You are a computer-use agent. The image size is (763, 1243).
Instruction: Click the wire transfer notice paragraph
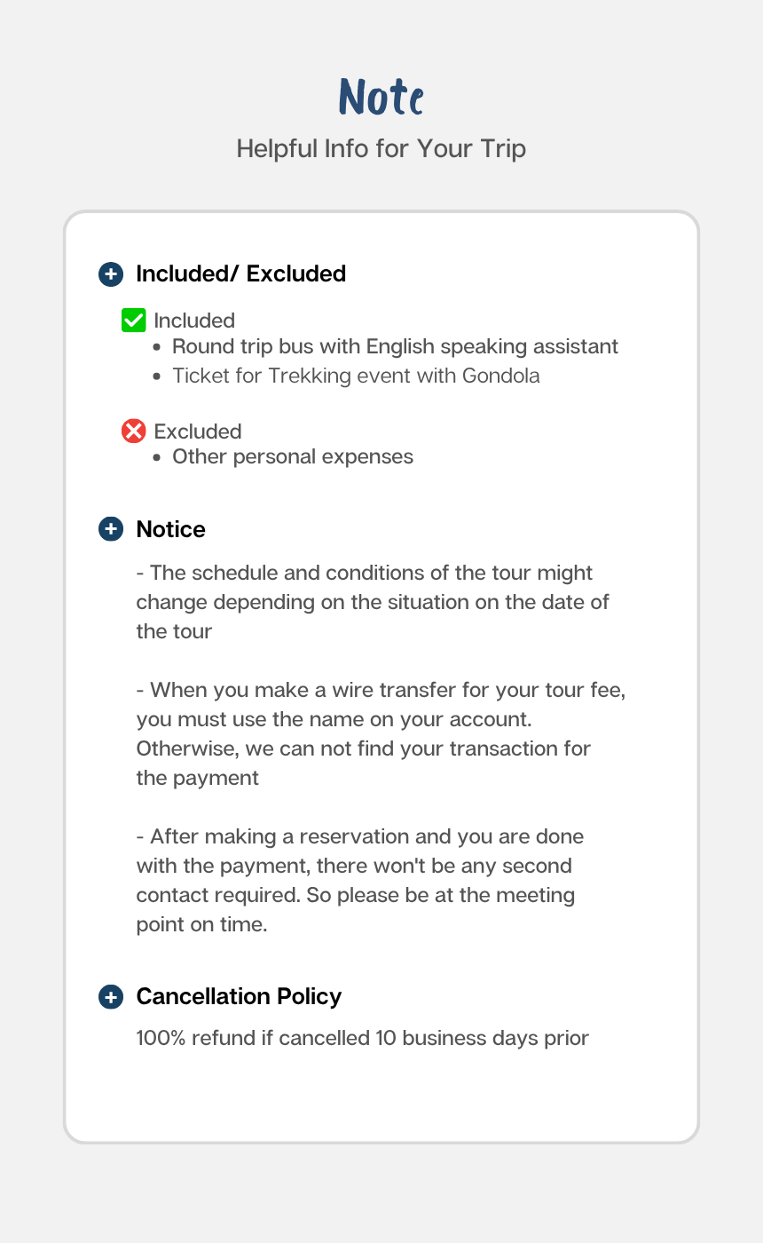380,733
